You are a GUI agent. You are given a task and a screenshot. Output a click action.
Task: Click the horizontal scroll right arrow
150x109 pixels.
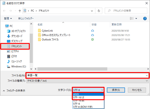[x=148, y=69]
